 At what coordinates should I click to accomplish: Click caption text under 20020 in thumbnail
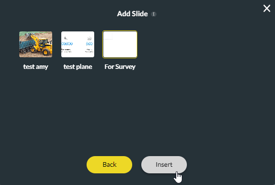click(x=66, y=51)
